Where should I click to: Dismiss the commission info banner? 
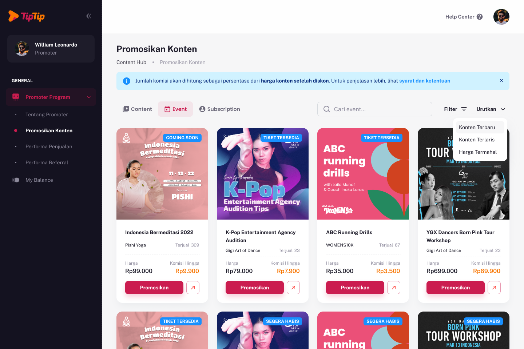click(501, 81)
